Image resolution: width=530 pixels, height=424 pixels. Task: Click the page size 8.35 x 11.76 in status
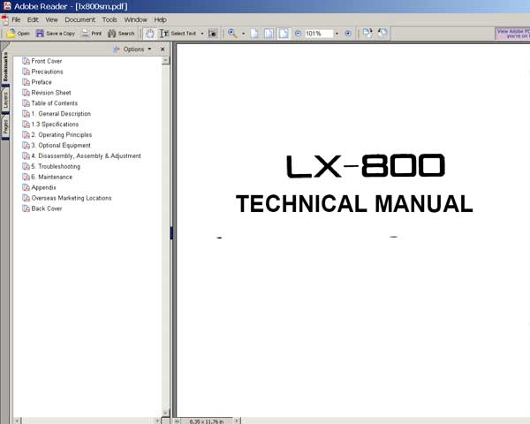(x=206, y=421)
